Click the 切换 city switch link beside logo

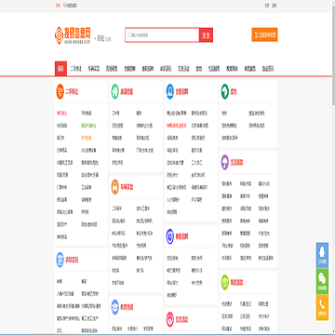pyautogui.click(x=108, y=39)
